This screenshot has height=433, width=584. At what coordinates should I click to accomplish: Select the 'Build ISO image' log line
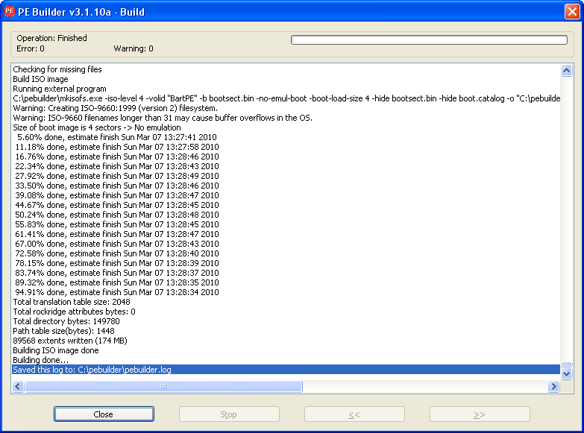286,79
